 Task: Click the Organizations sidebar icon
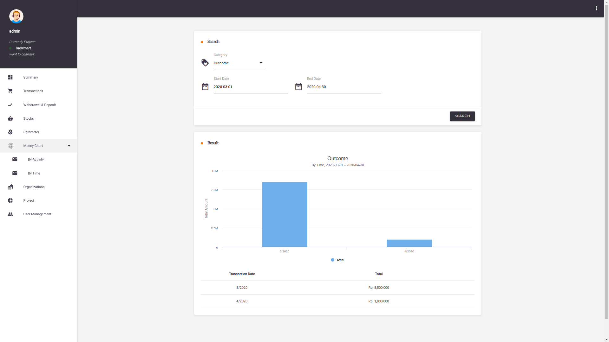(x=10, y=187)
